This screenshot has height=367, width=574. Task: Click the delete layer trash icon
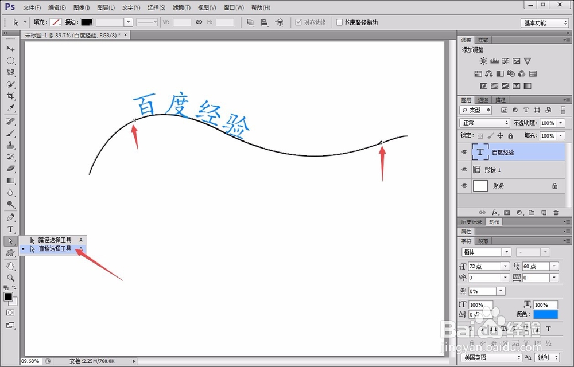coord(556,212)
